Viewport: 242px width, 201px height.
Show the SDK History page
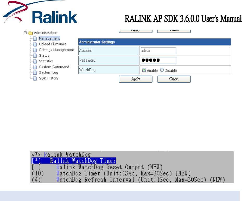(x=49, y=78)
